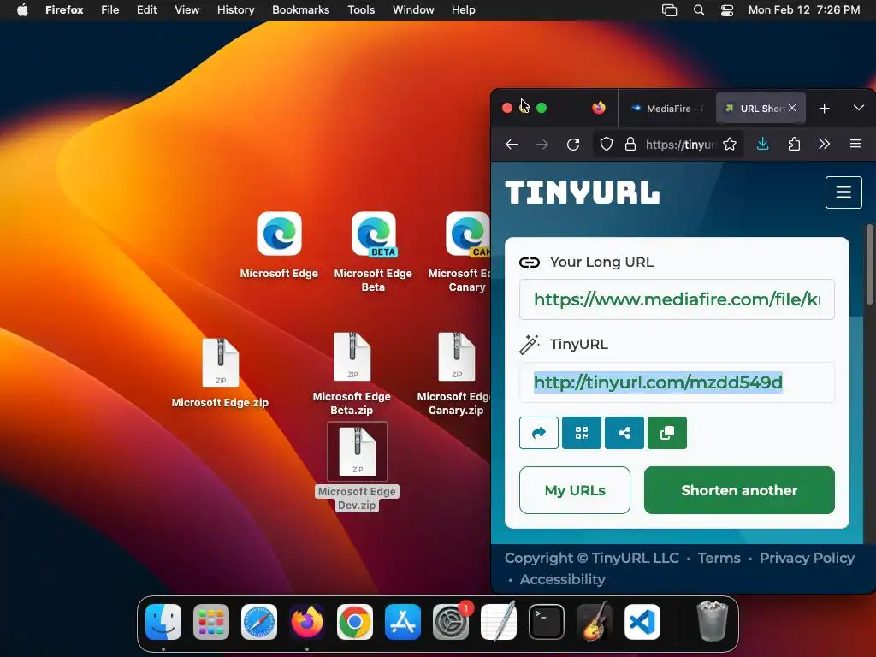
Task: Close the URL Shortener tab
Action: pos(792,108)
